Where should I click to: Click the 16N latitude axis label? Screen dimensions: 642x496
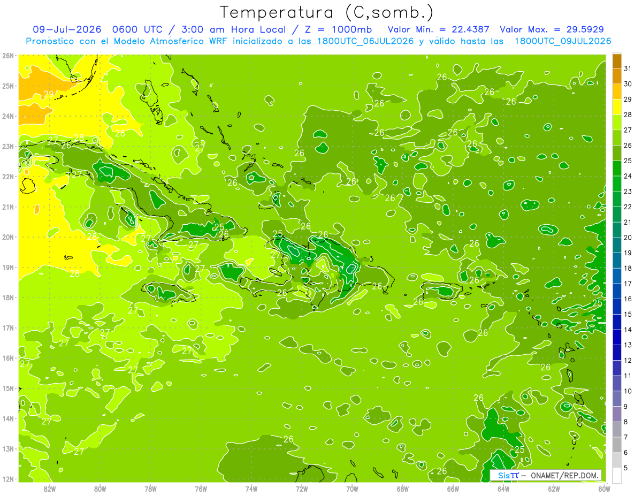(7, 358)
